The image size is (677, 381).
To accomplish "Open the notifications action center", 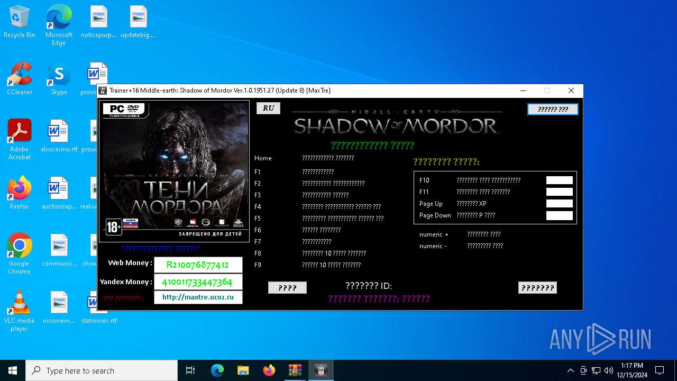I will [660, 370].
